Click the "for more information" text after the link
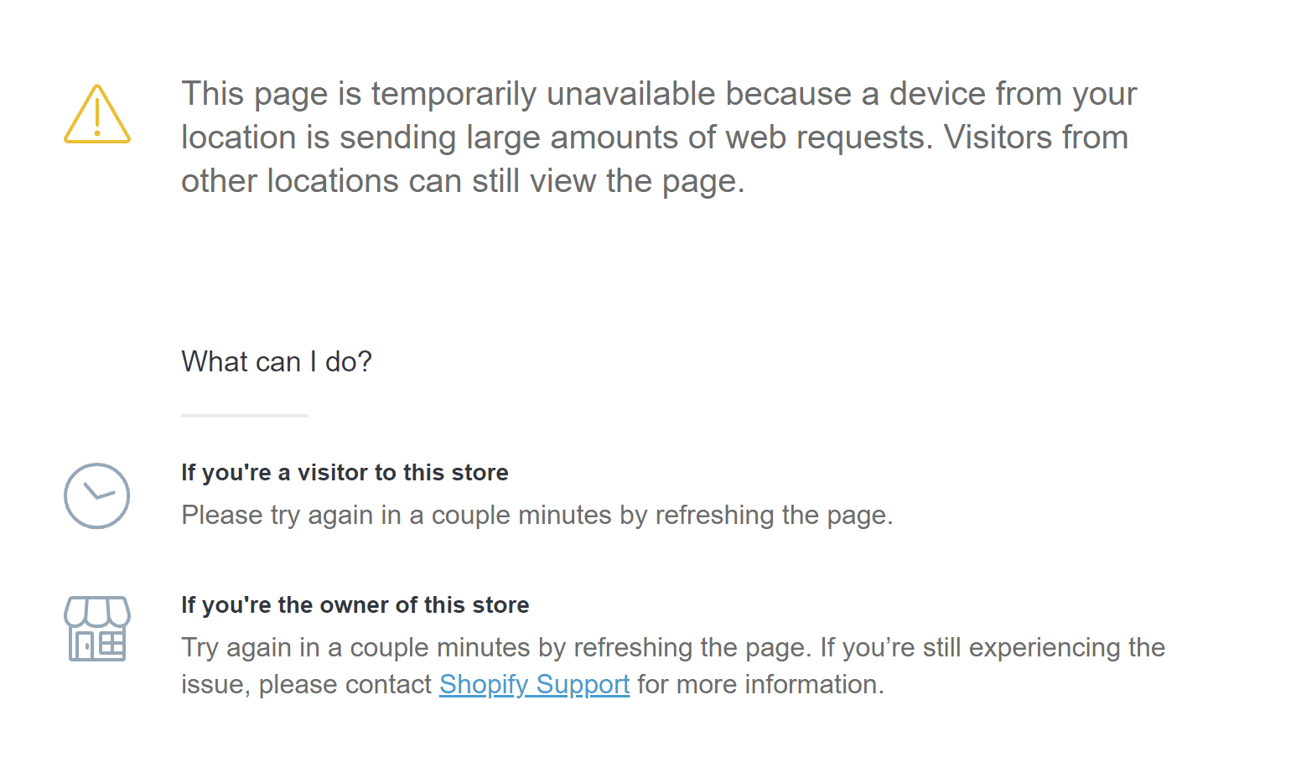 [x=760, y=684]
